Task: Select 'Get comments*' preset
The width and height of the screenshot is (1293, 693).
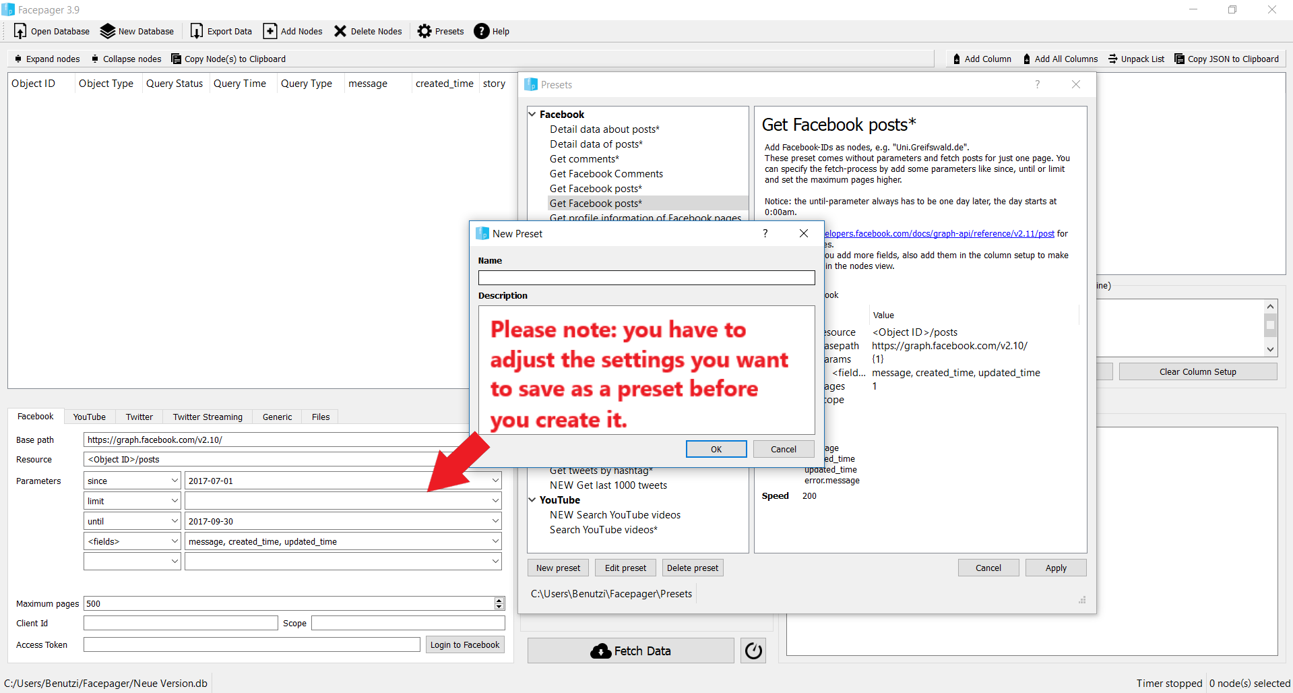Action: pos(584,158)
